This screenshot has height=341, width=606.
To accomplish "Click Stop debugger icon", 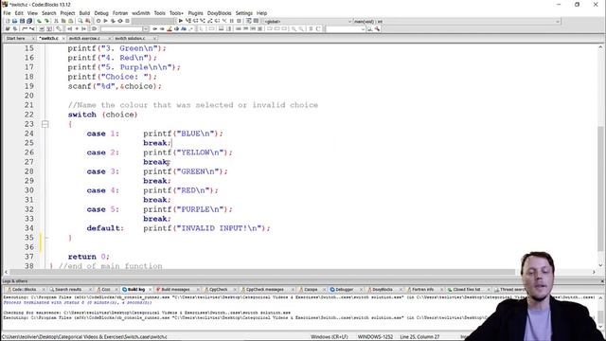I will point(239,21).
